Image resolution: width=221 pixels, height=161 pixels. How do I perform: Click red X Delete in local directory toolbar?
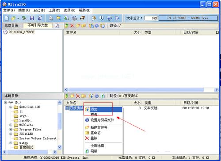pos(78,96)
